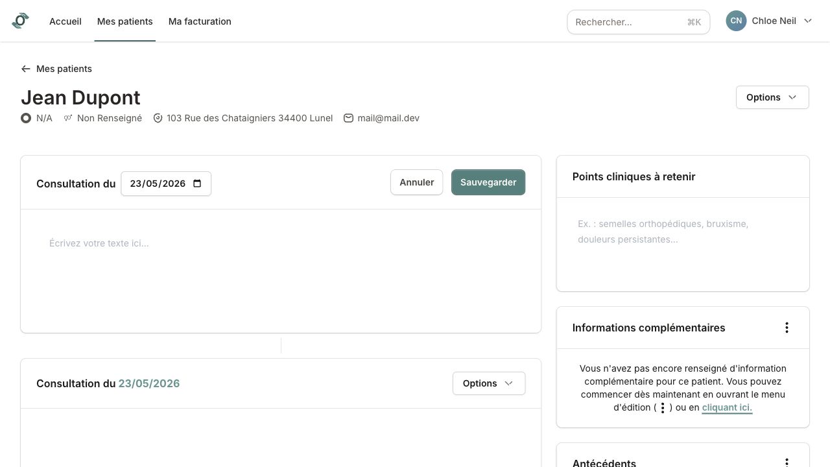The height and width of the screenshot is (467, 830).
Task: Click the green 23/05/2026 consultation date
Action: [149, 383]
